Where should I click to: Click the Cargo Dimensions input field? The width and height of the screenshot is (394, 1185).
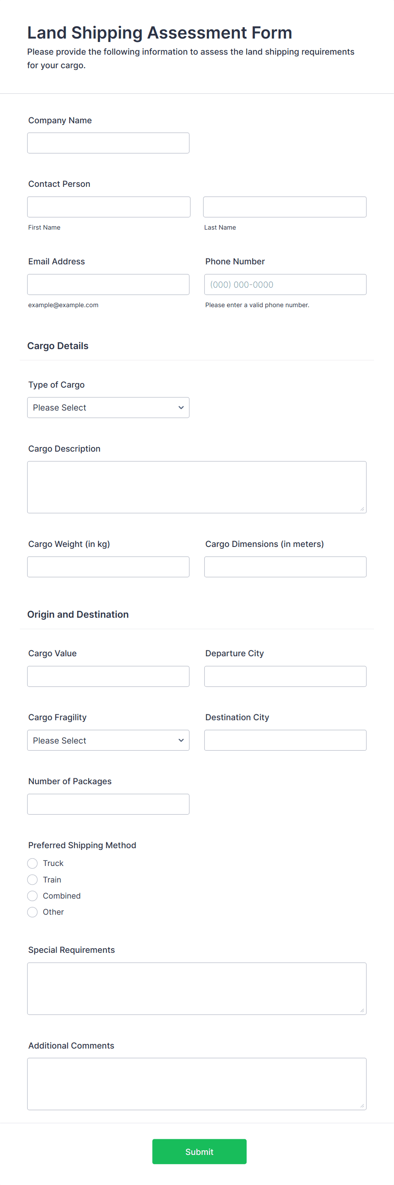click(x=285, y=566)
